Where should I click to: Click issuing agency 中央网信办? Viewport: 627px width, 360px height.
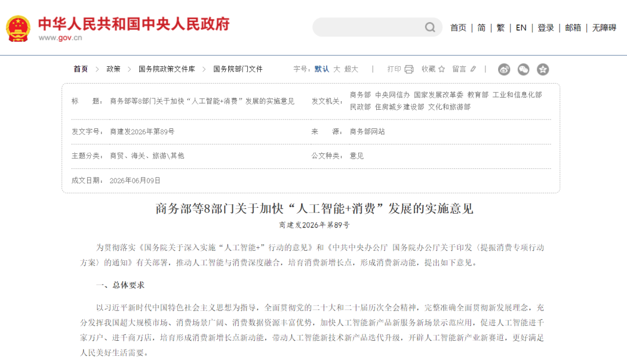point(392,95)
